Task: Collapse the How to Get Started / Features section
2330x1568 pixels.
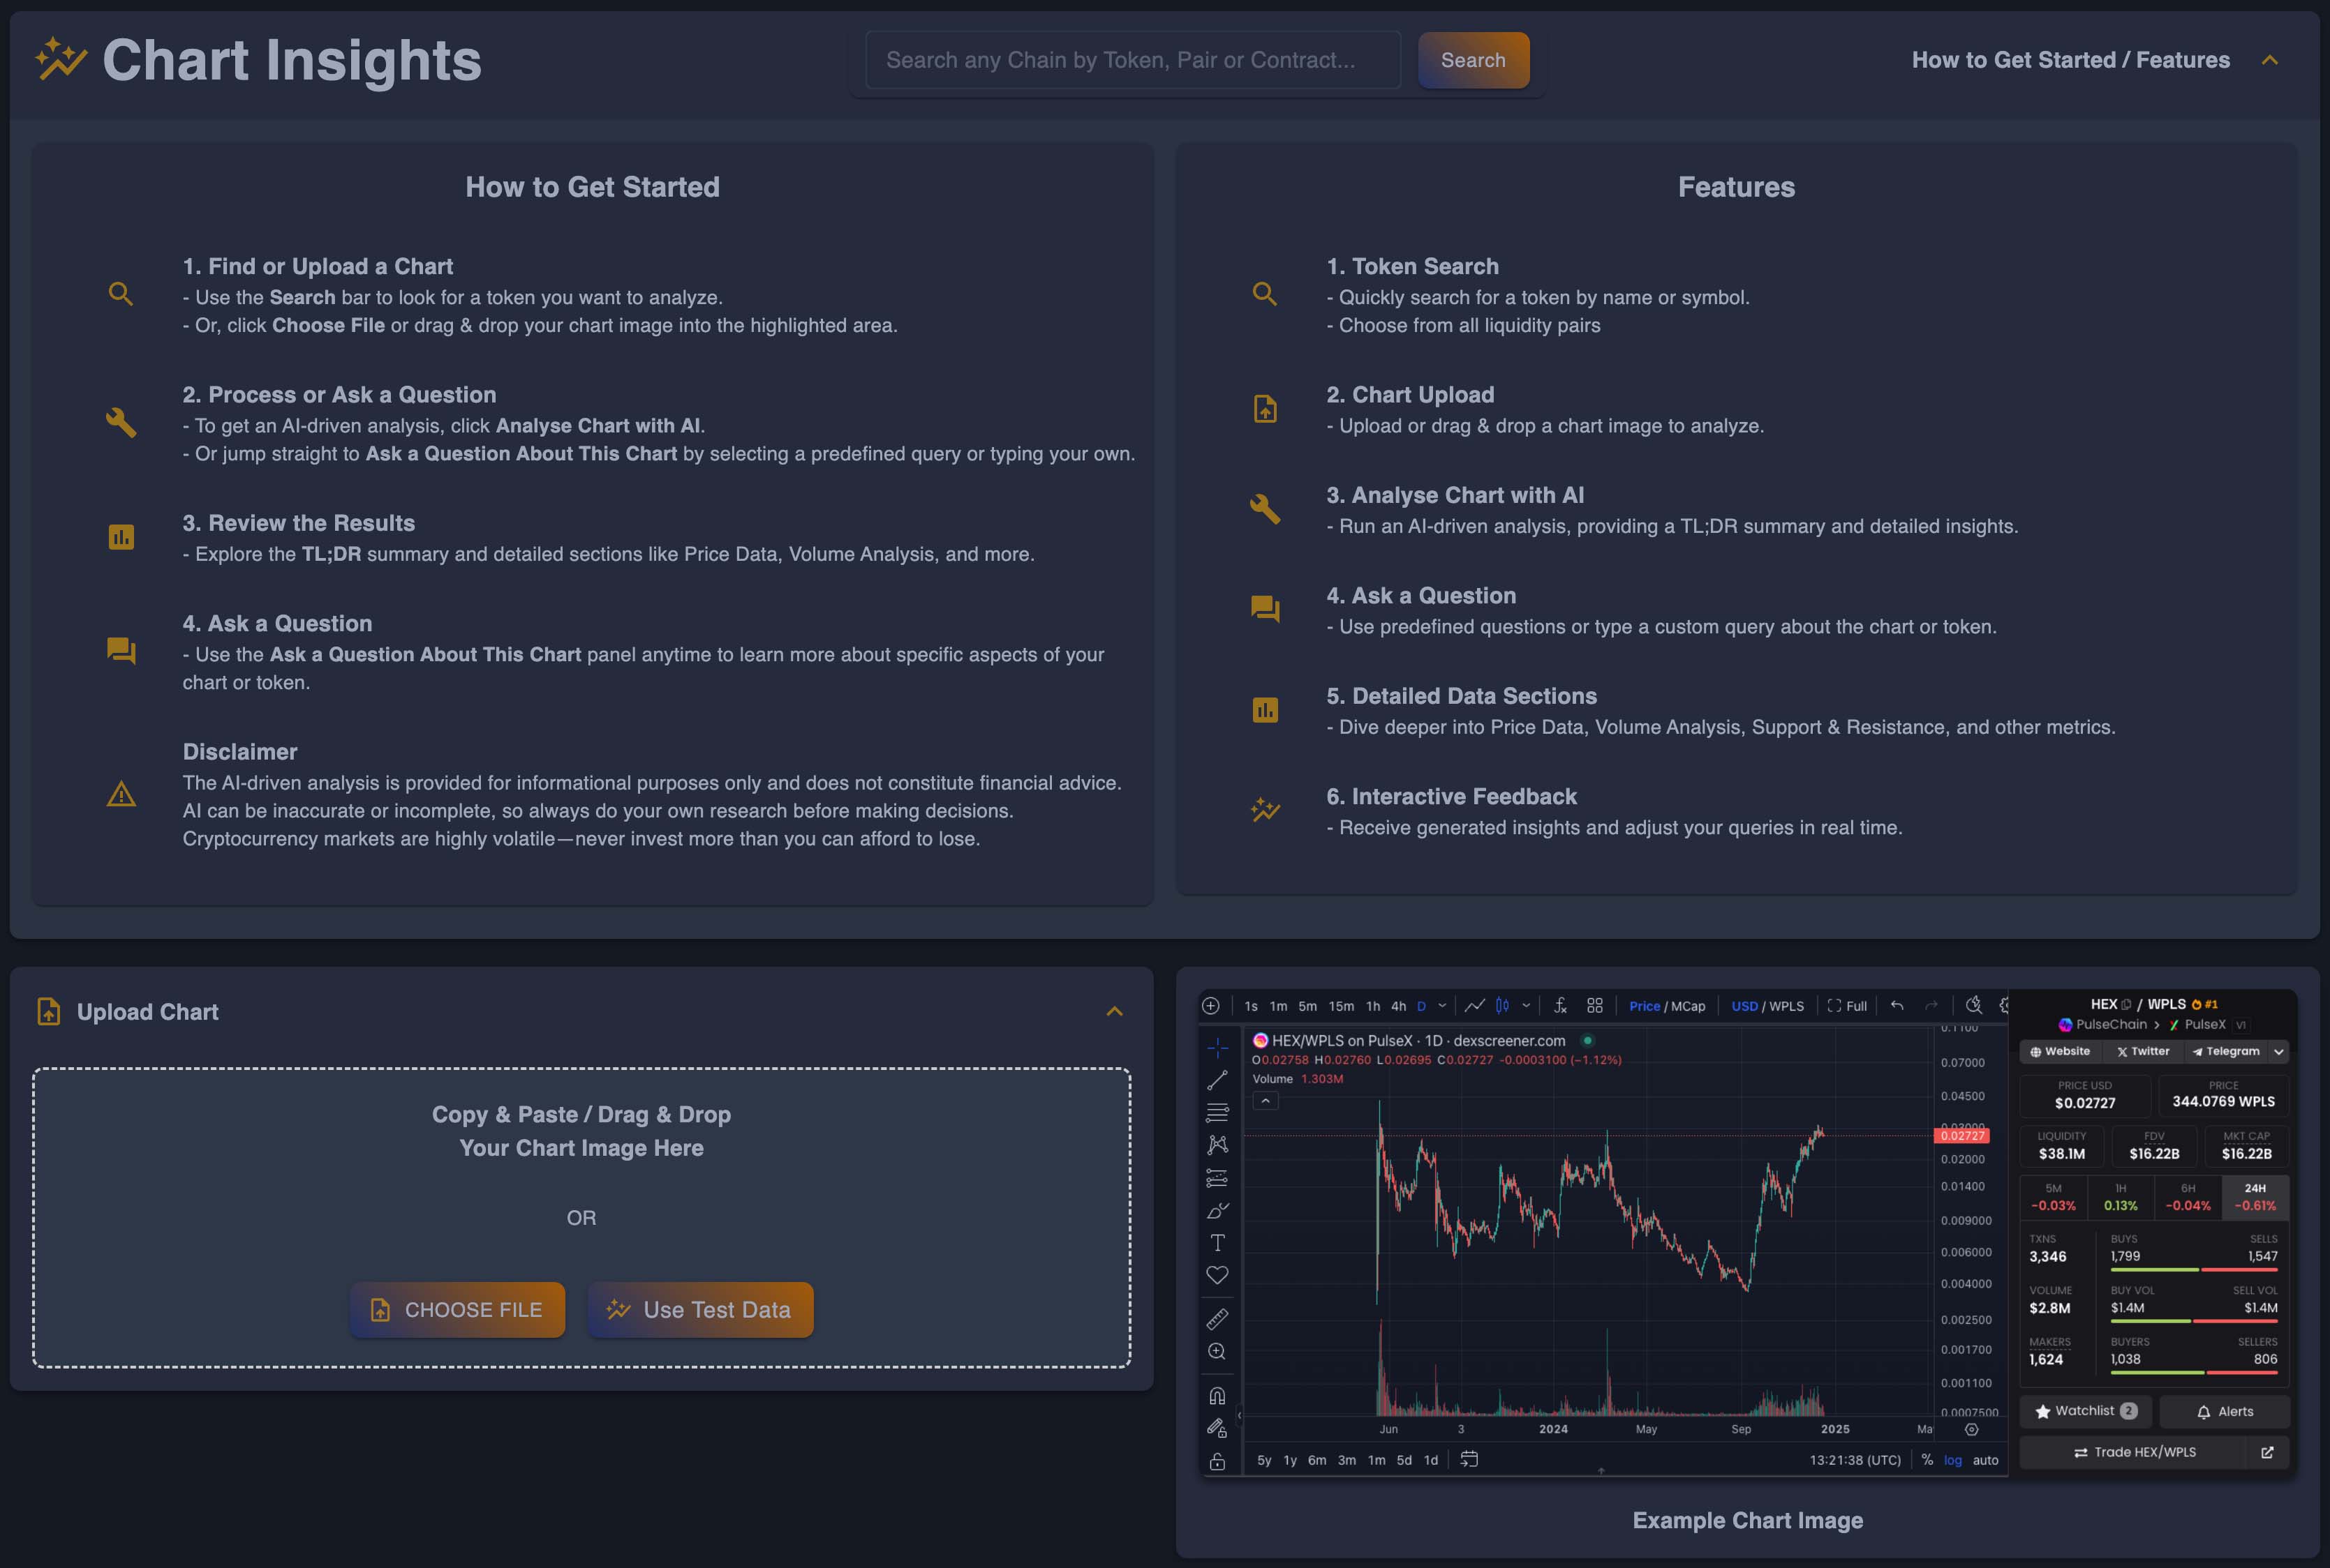Action: point(2269,60)
